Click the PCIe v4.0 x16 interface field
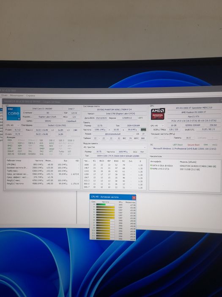The height and width of the screenshot is (297, 222). coord(194,120)
